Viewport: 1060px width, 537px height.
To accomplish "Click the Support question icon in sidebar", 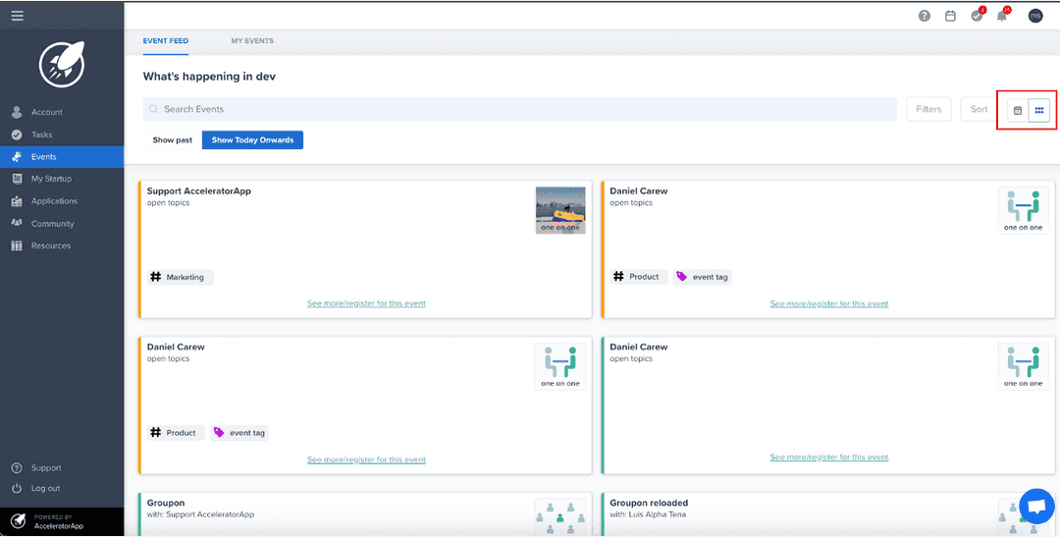I will click(18, 468).
